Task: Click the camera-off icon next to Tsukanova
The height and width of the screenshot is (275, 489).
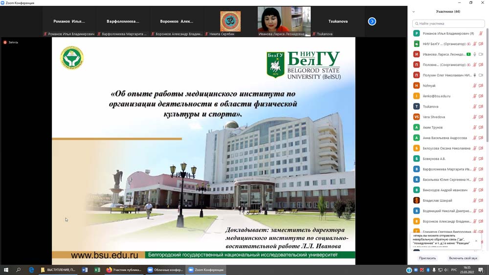Action: tap(481, 106)
